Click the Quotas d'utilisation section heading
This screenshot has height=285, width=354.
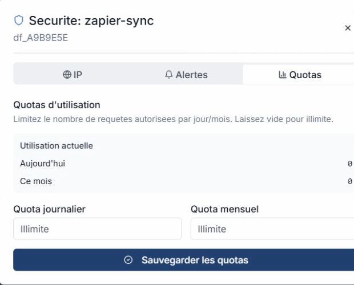coord(57,105)
